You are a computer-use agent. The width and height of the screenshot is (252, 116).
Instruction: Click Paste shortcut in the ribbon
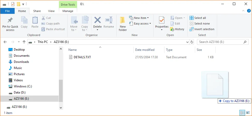[53, 29]
